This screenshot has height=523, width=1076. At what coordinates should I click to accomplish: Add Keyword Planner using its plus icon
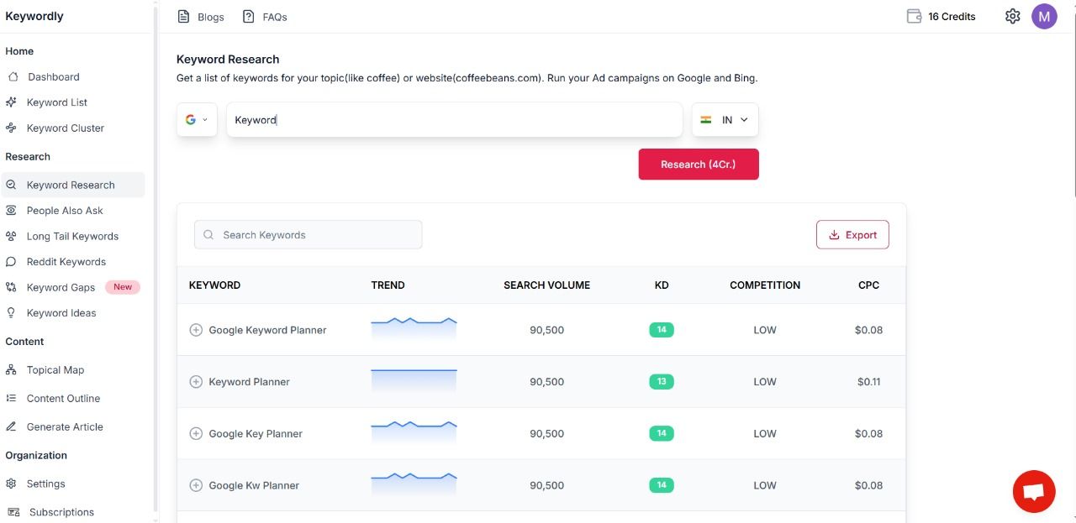[x=196, y=382]
